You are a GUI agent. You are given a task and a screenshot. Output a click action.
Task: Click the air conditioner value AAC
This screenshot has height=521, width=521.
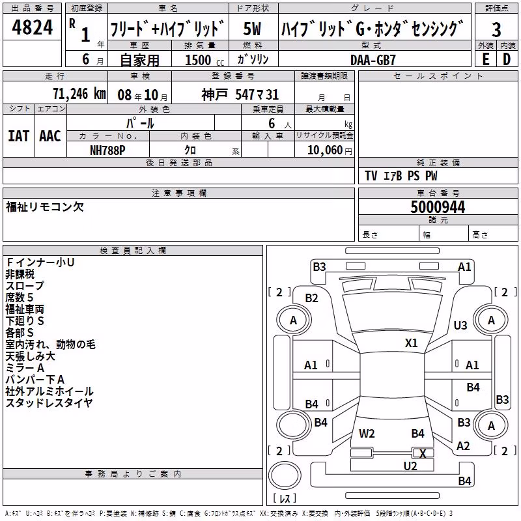coord(50,136)
